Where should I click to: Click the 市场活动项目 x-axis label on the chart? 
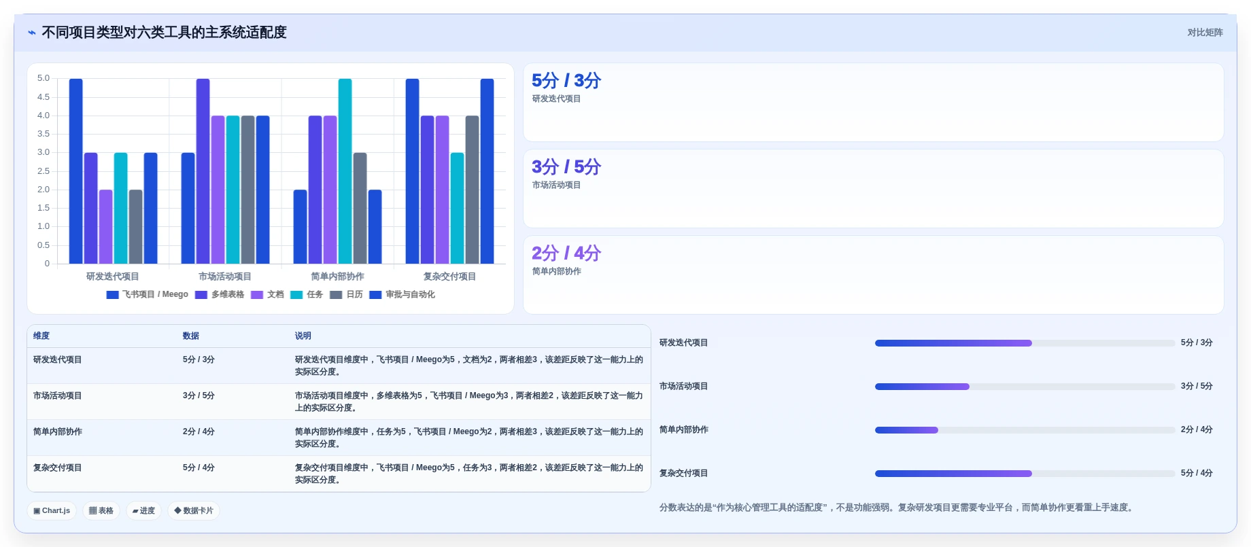coord(225,277)
